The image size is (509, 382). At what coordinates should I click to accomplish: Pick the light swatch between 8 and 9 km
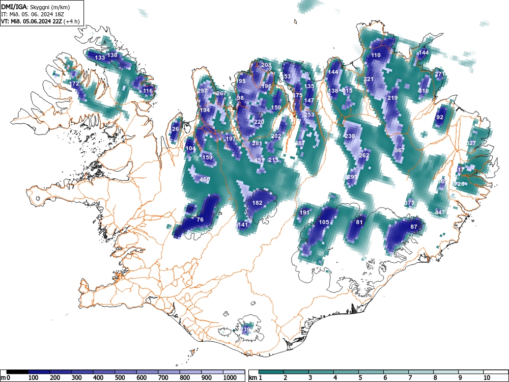pyautogui.click(x=446, y=372)
